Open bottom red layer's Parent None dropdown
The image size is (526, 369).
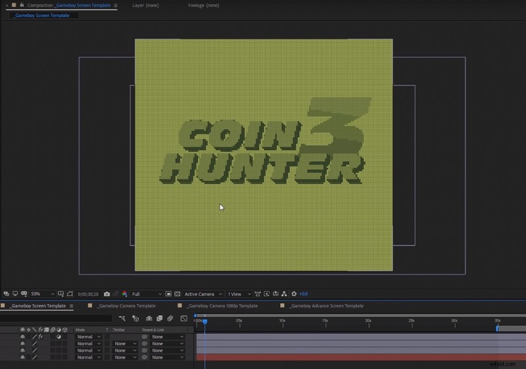(168, 357)
